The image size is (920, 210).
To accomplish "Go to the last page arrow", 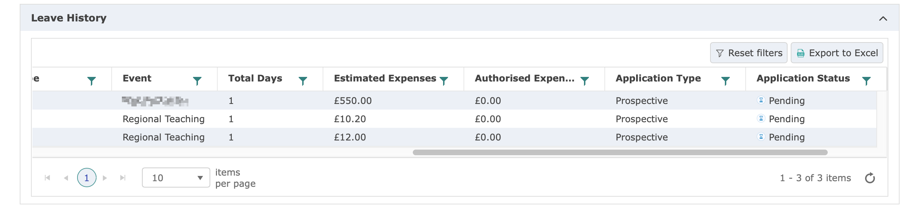I will coord(123,178).
